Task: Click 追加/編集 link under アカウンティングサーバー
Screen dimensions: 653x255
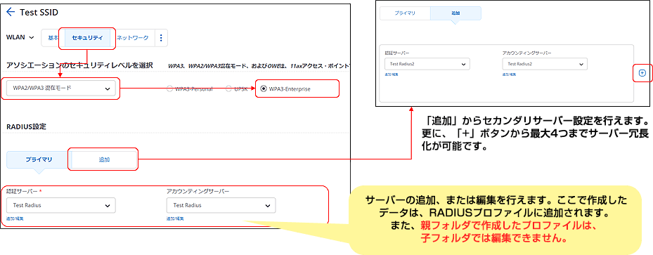Action: pos(175,218)
